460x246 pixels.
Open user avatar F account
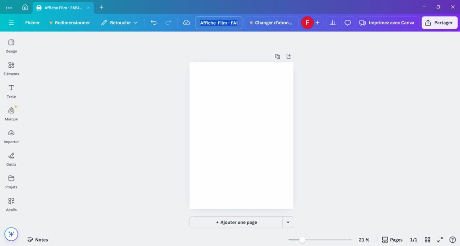tap(307, 22)
